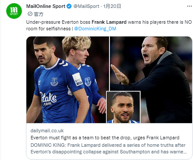Open the headline Everton must fight as a team
This screenshot has width=193, height=160.
click(105, 138)
